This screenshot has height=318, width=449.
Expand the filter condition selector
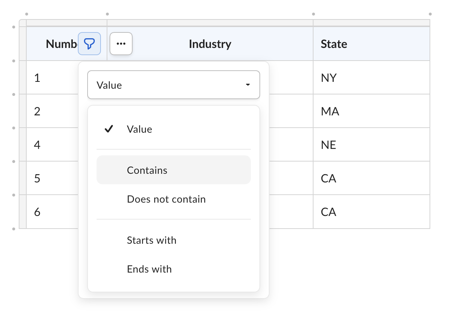(174, 84)
